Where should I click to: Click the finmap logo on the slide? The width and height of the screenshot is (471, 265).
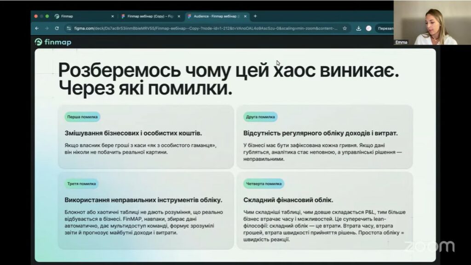click(x=53, y=42)
